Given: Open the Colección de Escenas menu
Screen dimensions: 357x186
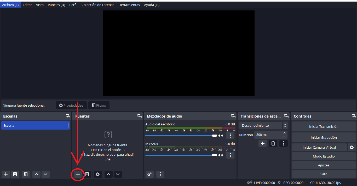Looking at the screenshot, I should click(98, 5).
